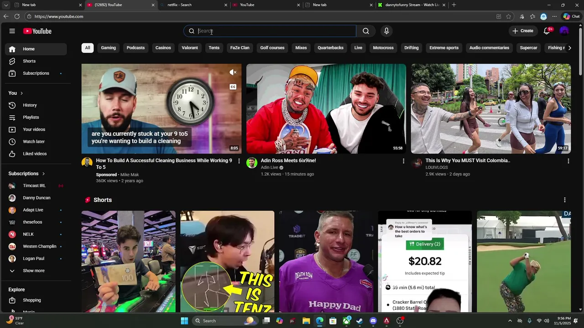Open the YouTube guide hamburger menu
This screenshot has height=328, width=584.
click(12, 31)
